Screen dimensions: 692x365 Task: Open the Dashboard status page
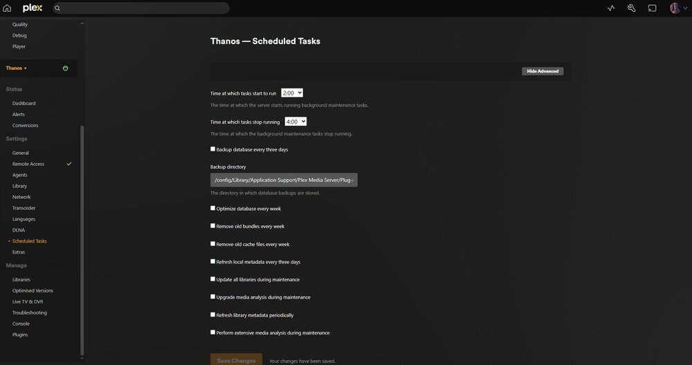point(24,104)
